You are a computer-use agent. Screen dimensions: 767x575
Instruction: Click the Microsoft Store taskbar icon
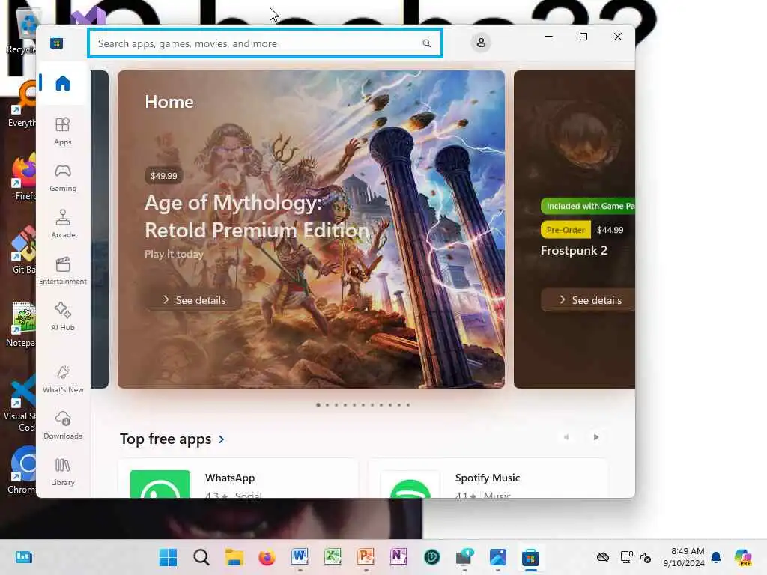(x=530, y=557)
